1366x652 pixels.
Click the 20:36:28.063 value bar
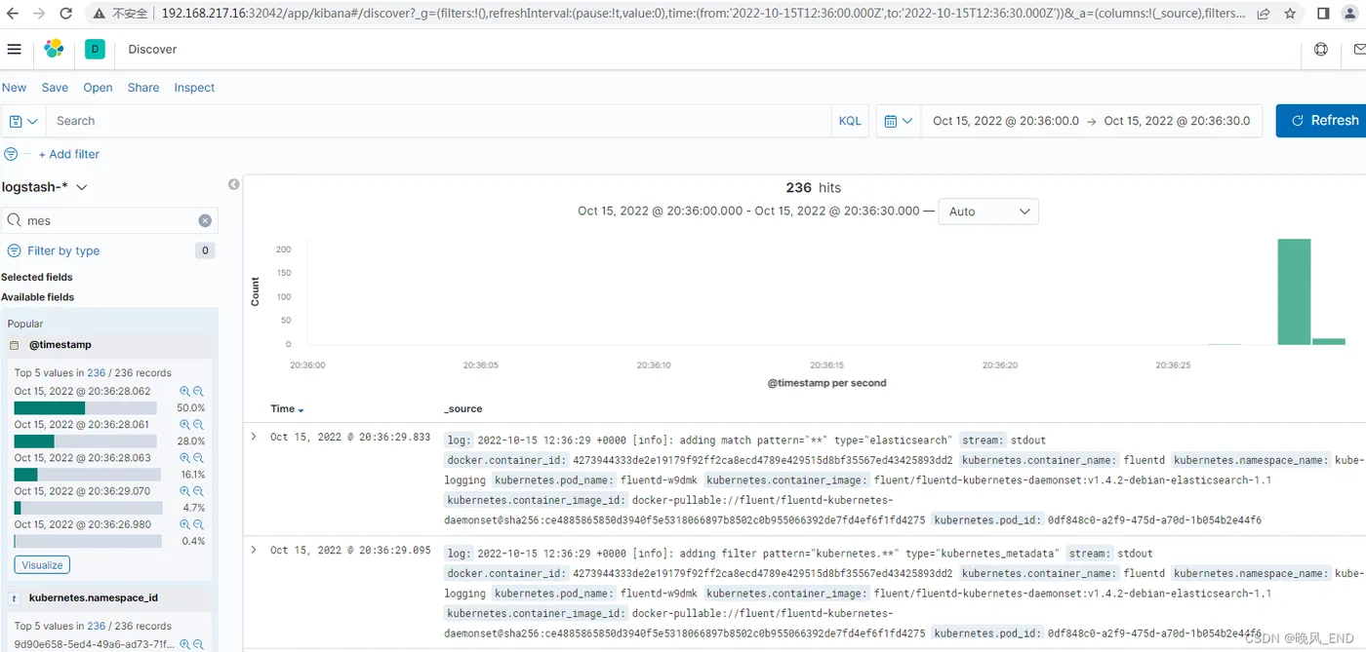[89, 475]
